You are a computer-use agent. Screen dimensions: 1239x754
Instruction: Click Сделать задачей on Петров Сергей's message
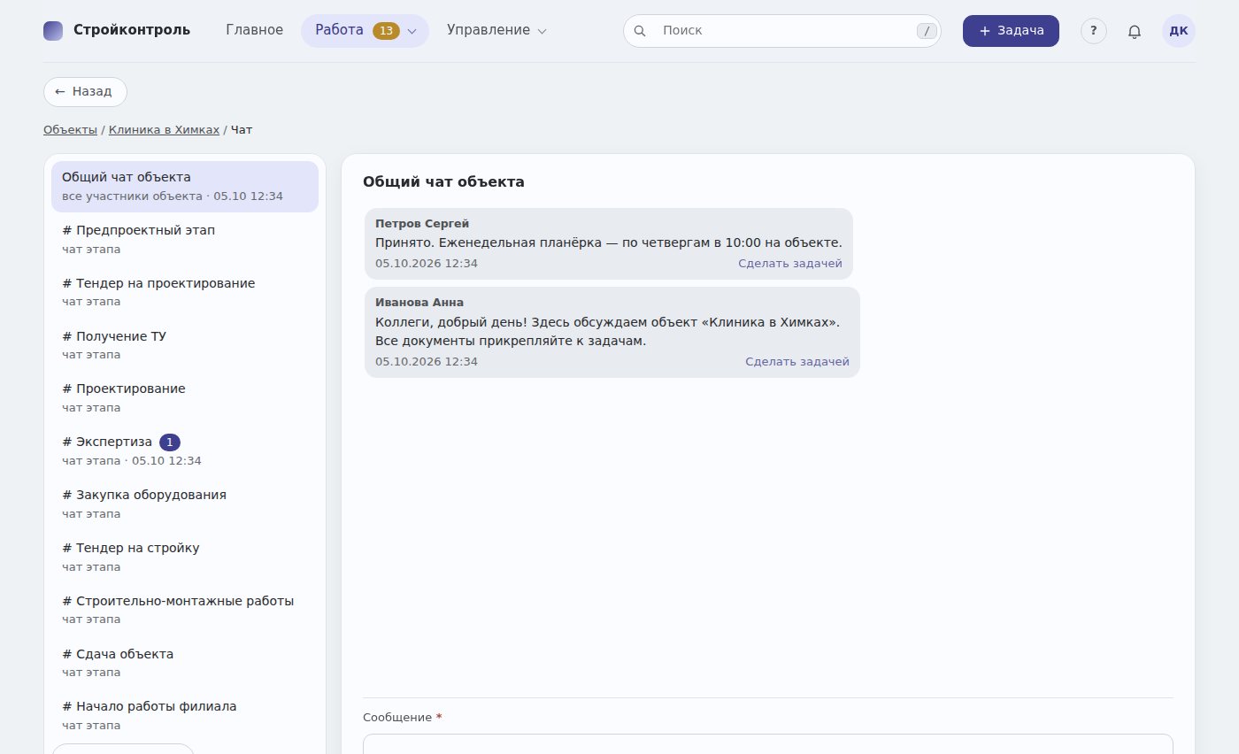790,264
